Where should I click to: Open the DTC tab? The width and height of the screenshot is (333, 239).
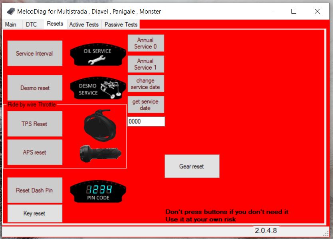coord(31,24)
